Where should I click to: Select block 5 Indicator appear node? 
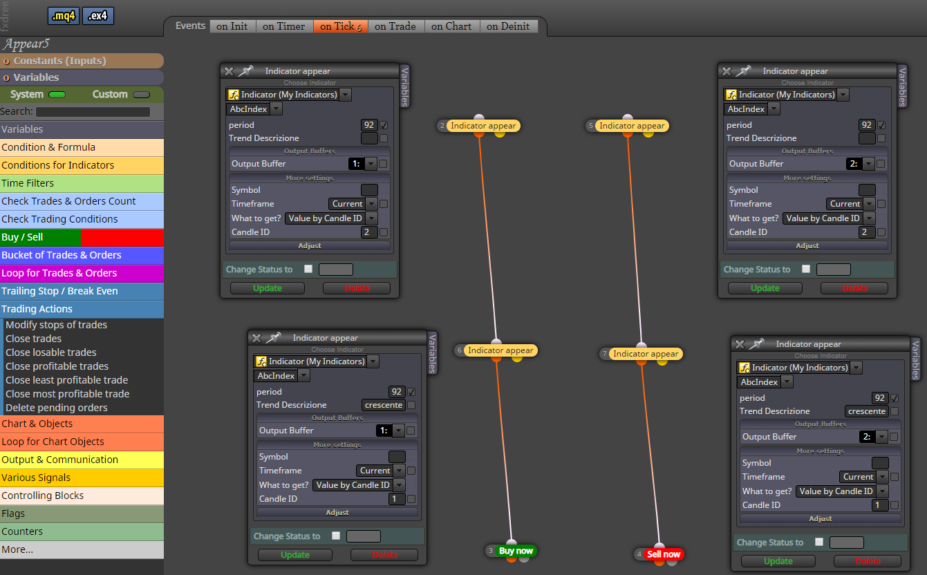[631, 126]
